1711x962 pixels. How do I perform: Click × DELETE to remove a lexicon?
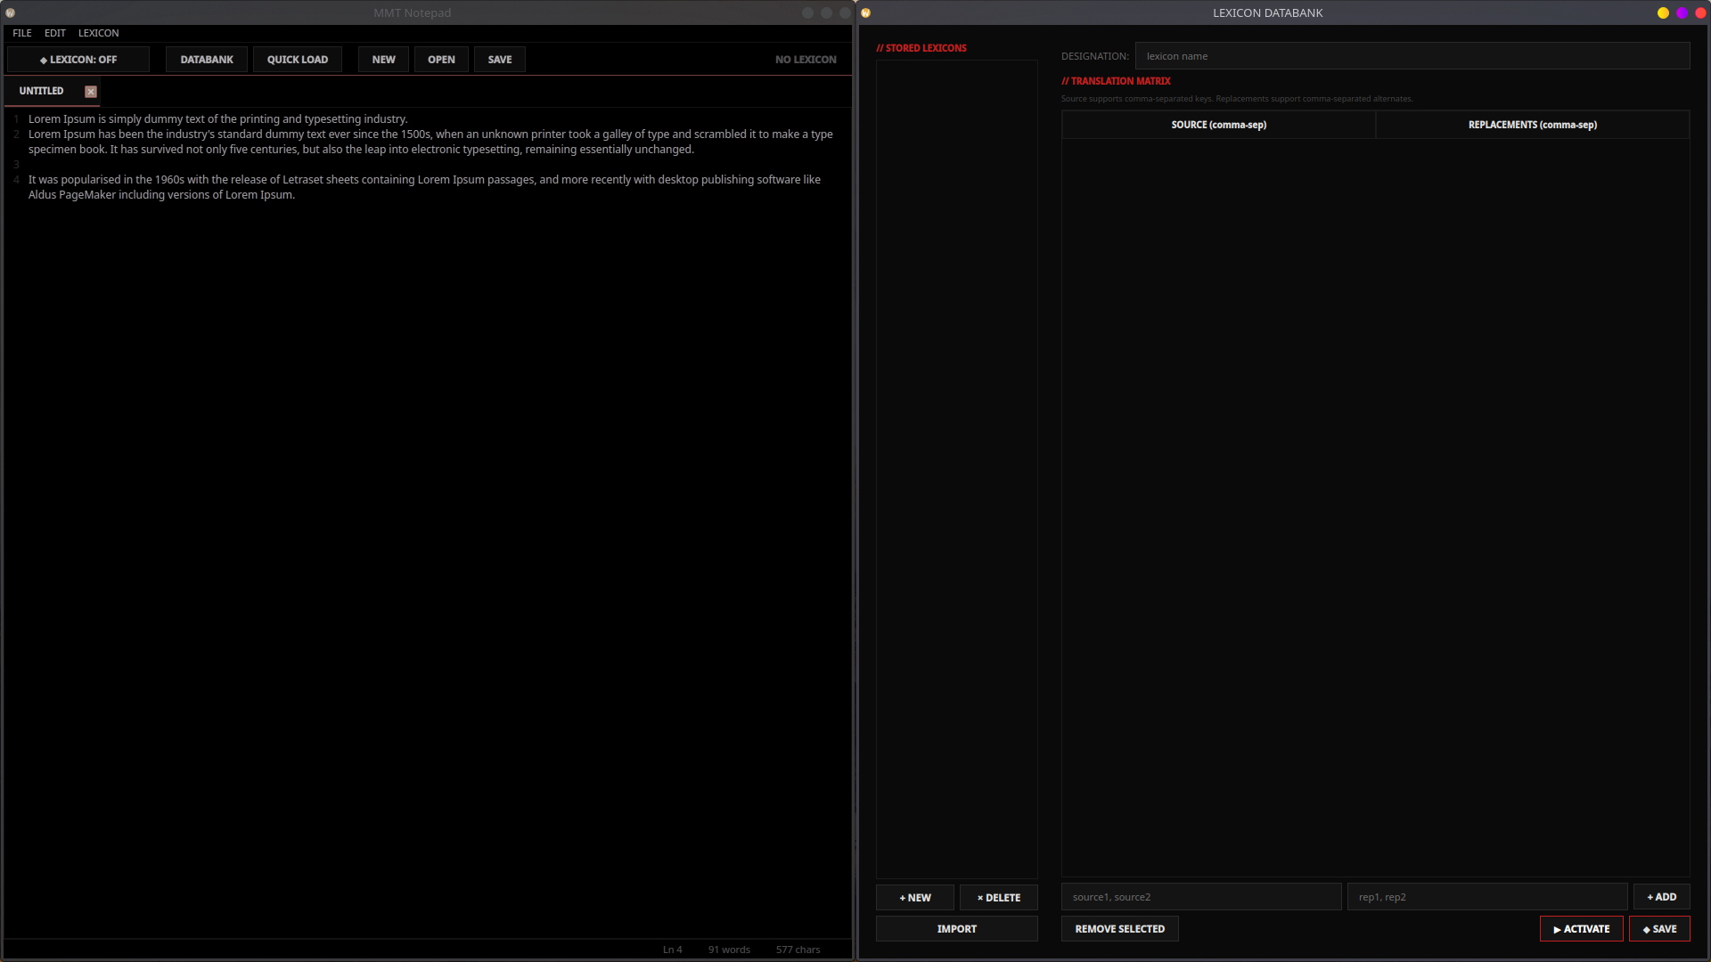click(x=998, y=897)
